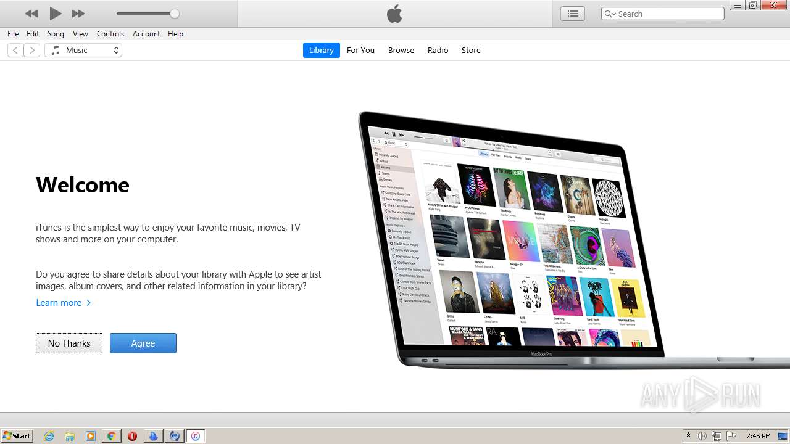Open the Song menu

[x=56, y=34]
